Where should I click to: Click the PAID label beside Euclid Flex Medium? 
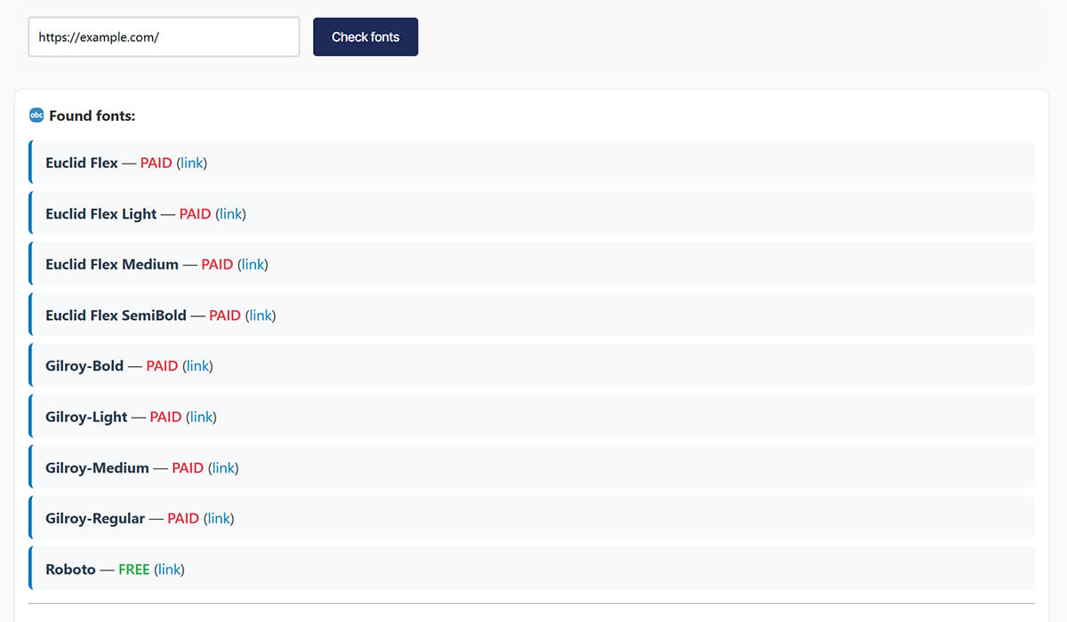217,264
